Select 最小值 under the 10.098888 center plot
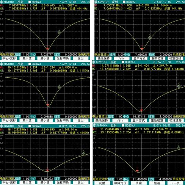This screenshot has width=185, height=185. tap(45, 121)
